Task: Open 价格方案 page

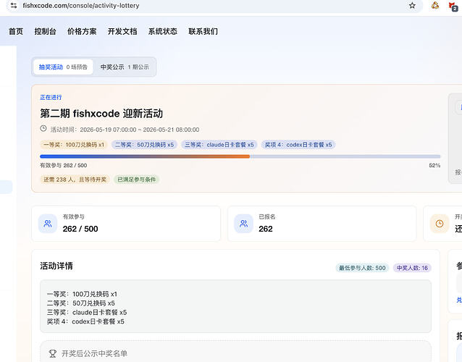Action: (x=82, y=31)
